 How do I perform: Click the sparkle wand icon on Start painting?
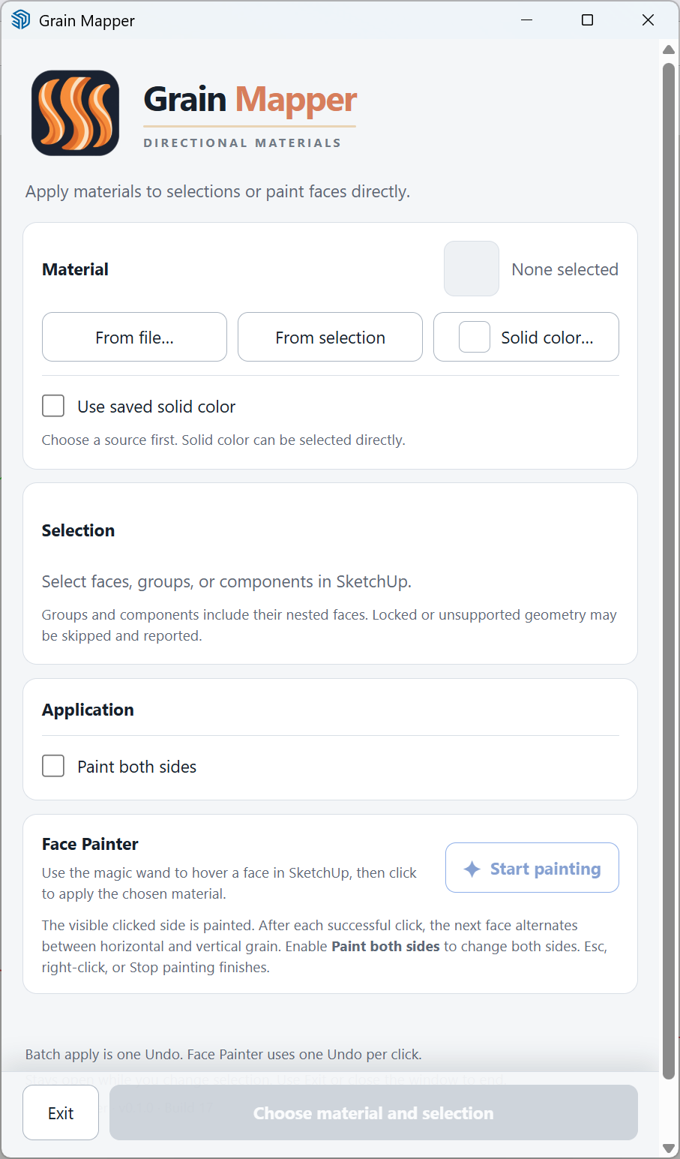[472, 869]
